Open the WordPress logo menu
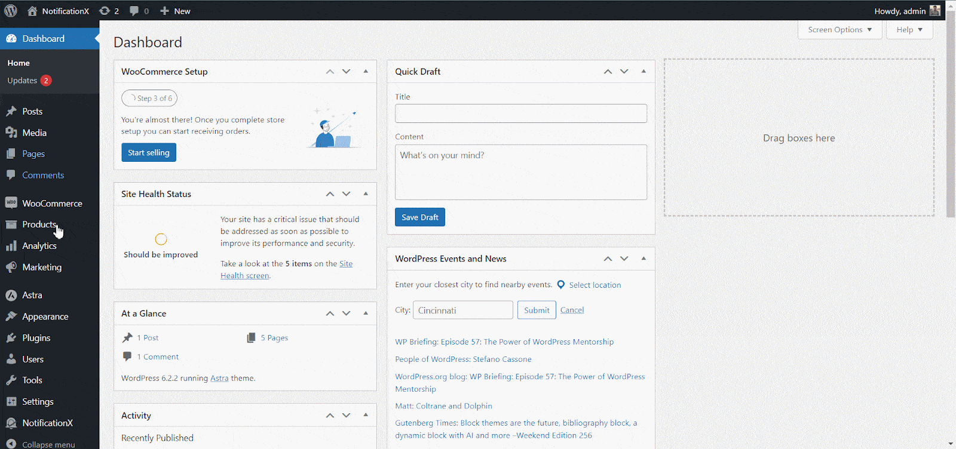Image resolution: width=956 pixels, height=449 pixels. coord(11,11)
